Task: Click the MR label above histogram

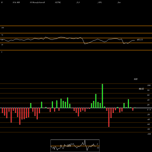Action: coord(136,79)
